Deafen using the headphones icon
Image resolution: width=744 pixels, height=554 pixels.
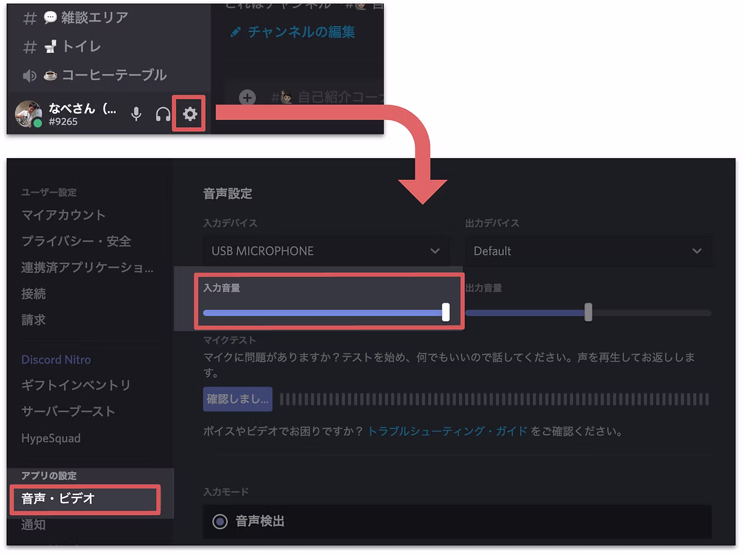162,114
